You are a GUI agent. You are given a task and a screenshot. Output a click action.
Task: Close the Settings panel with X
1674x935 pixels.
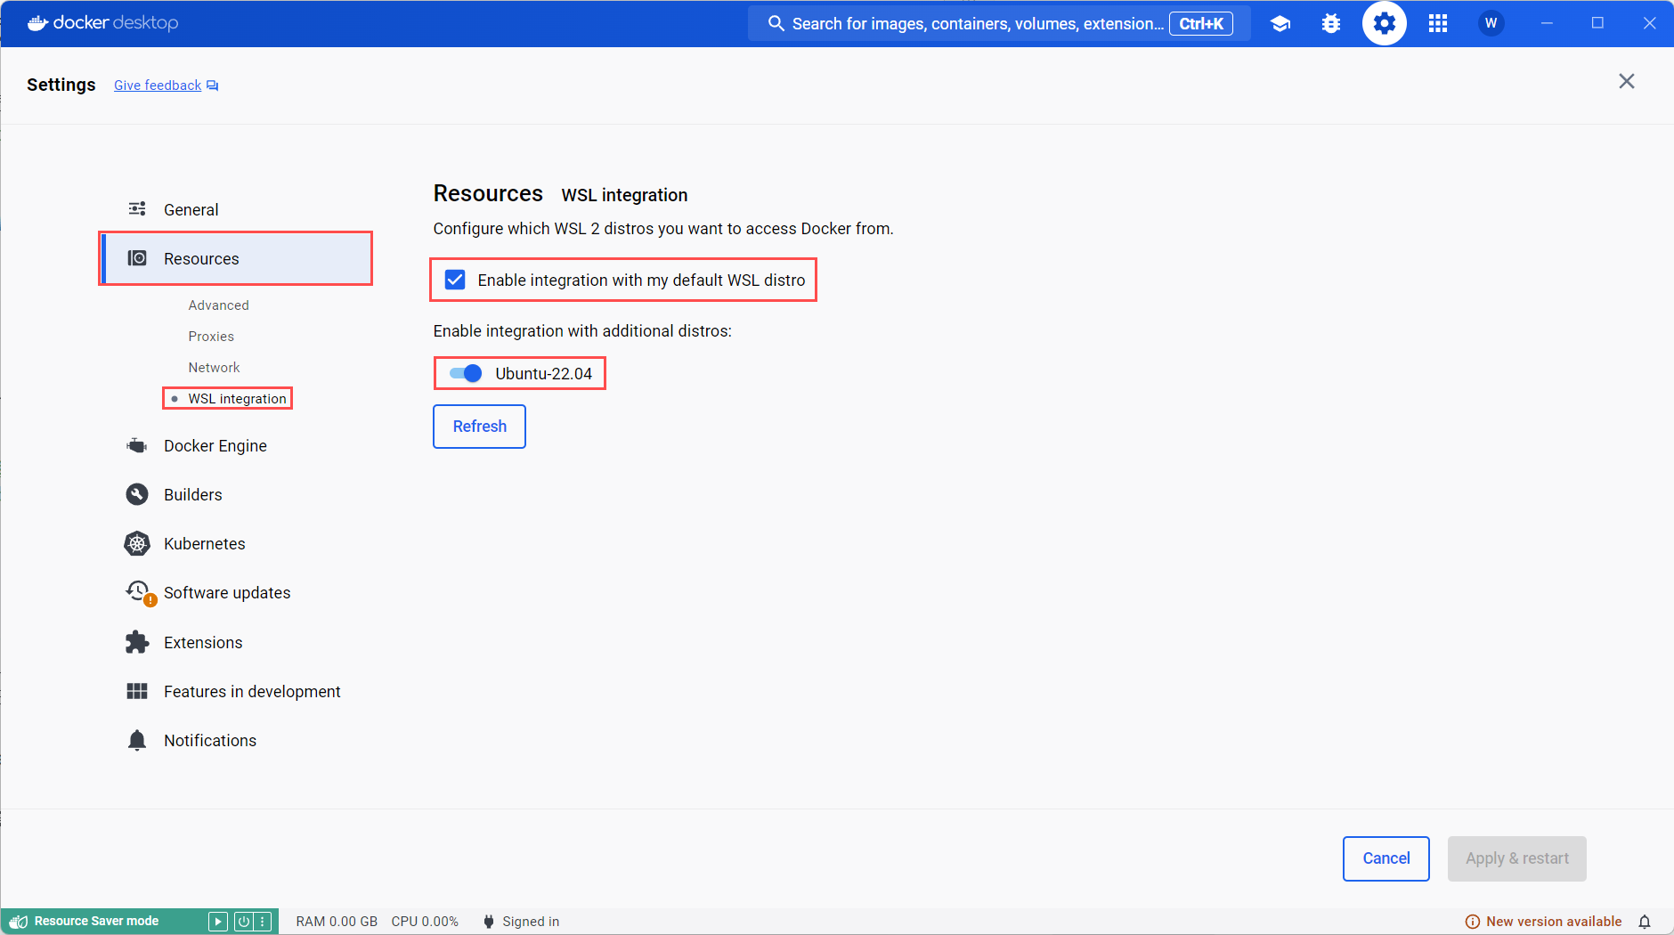click(x=1627, y=81)
